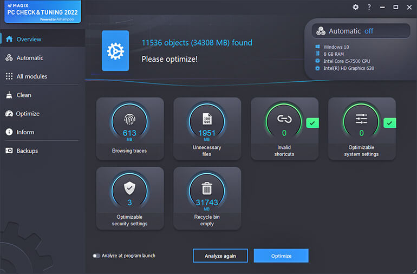Click the blue Optimize button
This screenshot has height=274, width=417.
click(281, 256)
